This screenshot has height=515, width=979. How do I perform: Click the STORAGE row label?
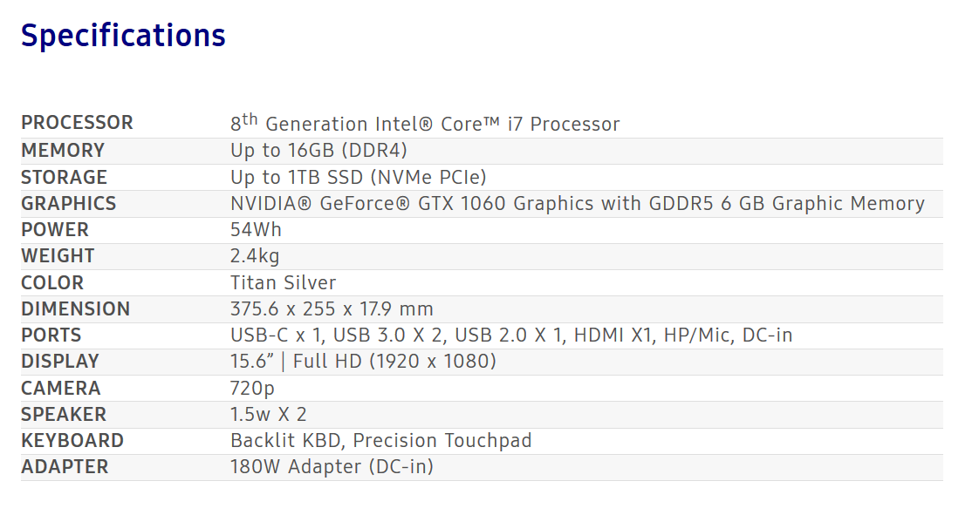[x=64, y=177]
